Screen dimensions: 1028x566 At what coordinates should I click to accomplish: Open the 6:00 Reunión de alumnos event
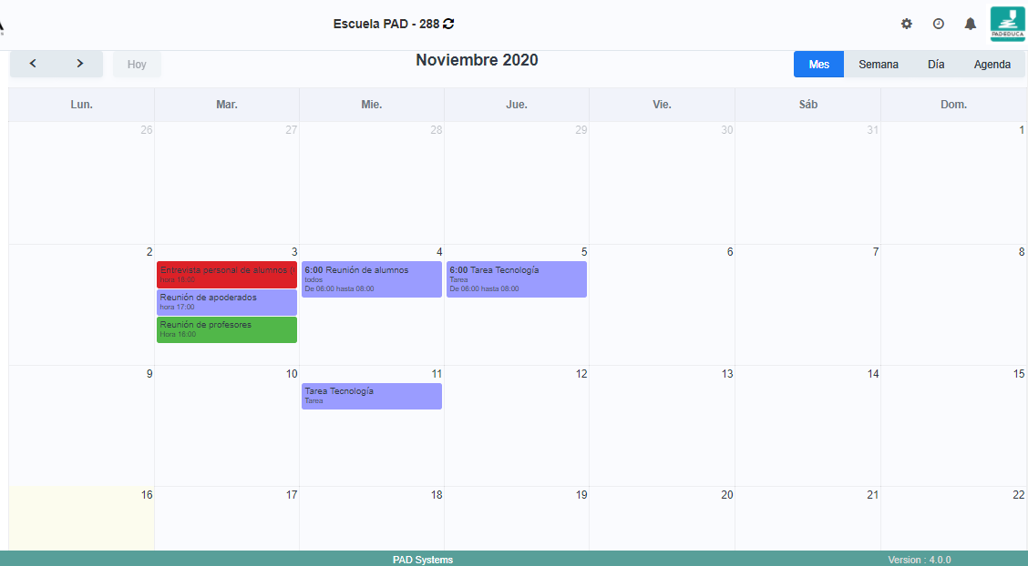371,279
